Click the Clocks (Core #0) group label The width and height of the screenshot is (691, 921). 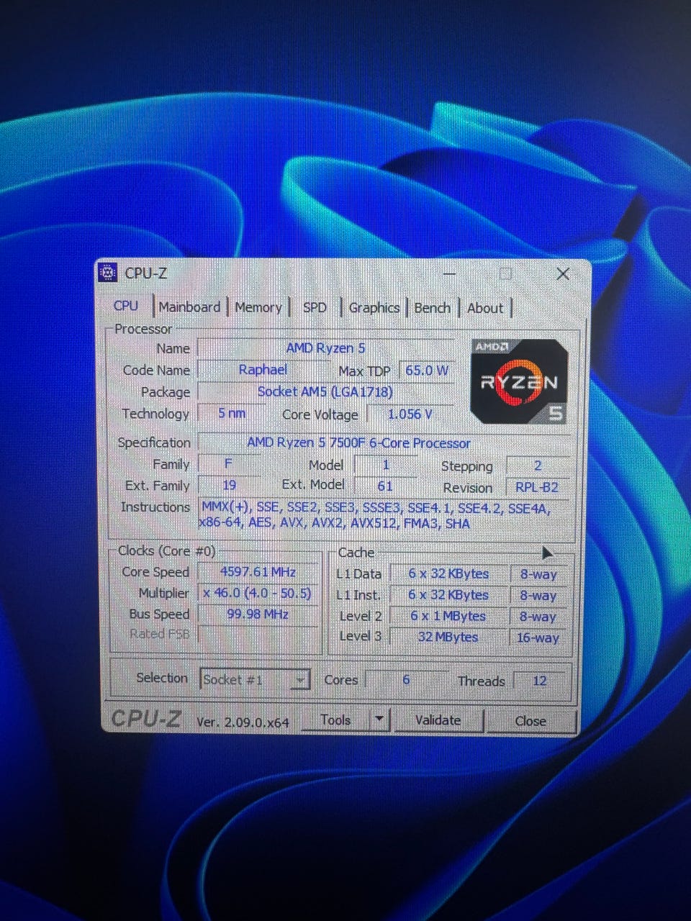166,551
